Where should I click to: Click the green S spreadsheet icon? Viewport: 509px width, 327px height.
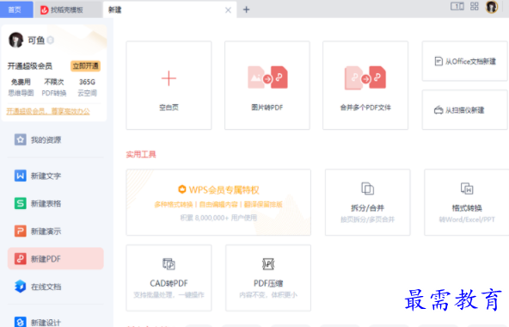20,203
